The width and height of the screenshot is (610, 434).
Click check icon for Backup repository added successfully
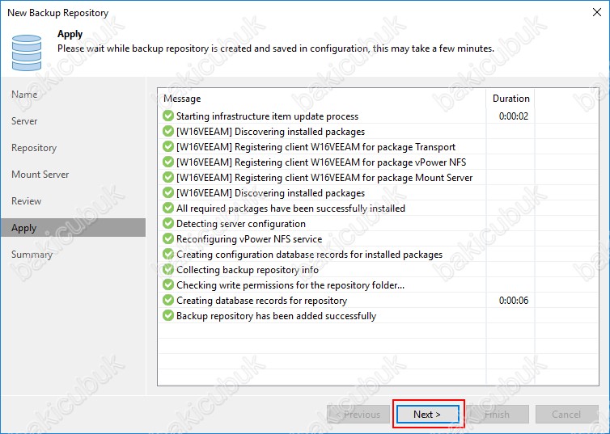(168, 315)
